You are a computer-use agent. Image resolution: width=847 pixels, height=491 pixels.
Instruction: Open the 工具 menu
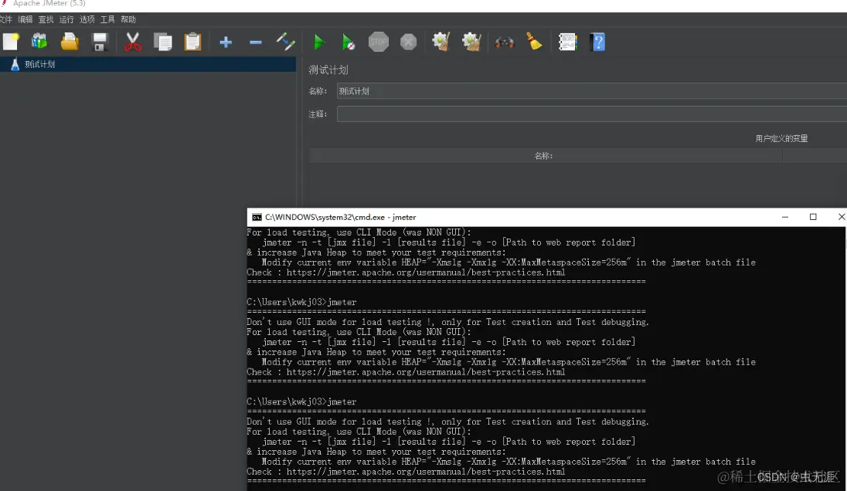tap(107, 19)
